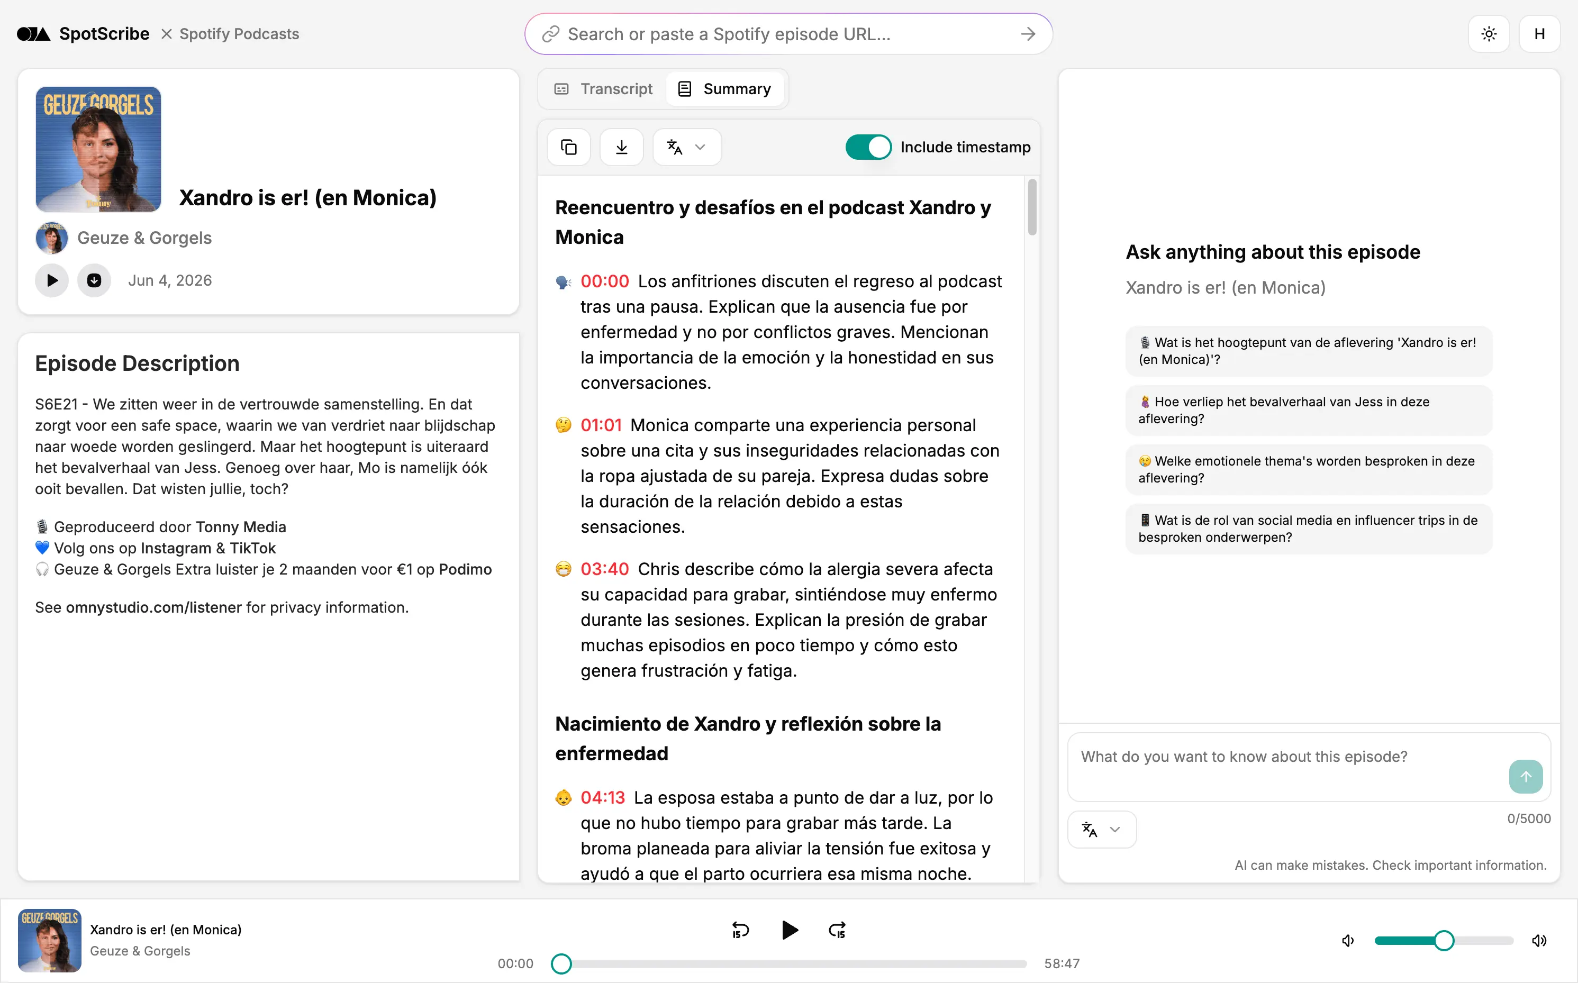Click the low volume speaker icon

pos(1348,941)
